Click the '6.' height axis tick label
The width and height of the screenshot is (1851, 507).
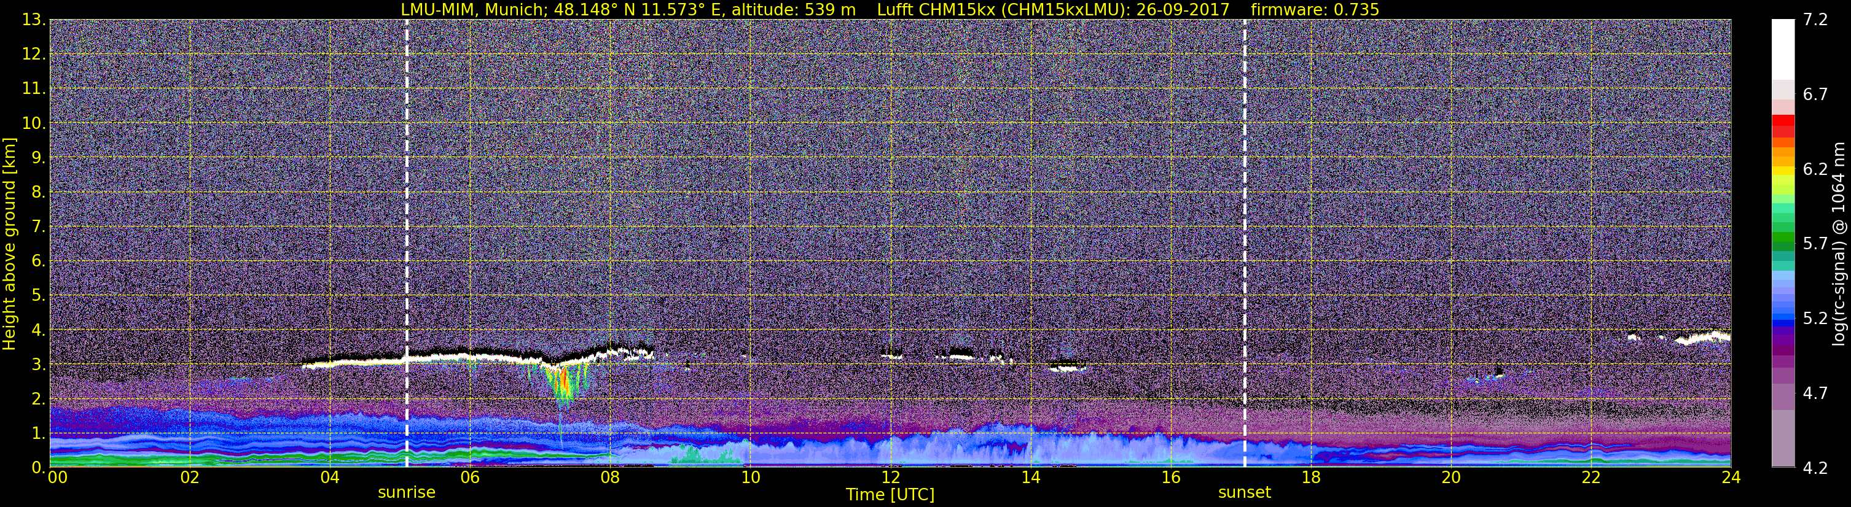click(38, 261)
